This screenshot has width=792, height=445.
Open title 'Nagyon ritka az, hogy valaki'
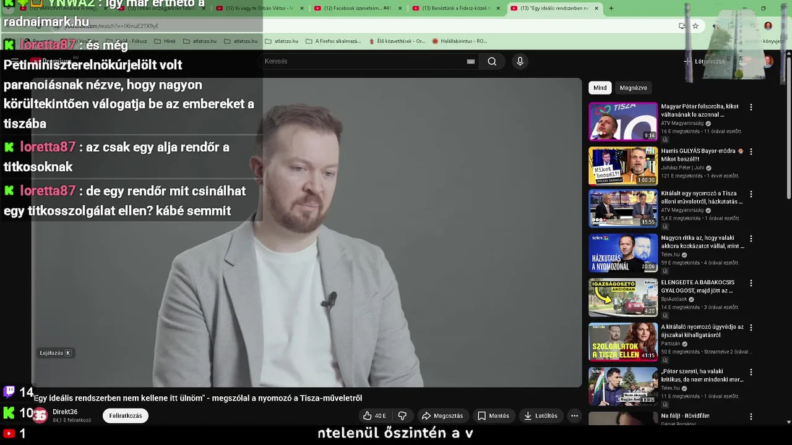[702, 242]
